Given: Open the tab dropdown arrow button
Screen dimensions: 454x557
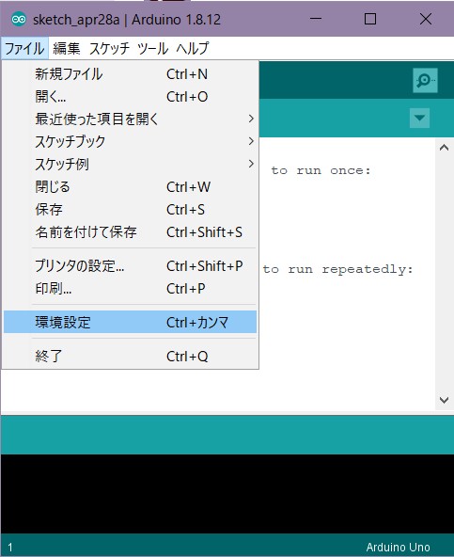Looking at the screenshot, I should click(x=419, y=118).
